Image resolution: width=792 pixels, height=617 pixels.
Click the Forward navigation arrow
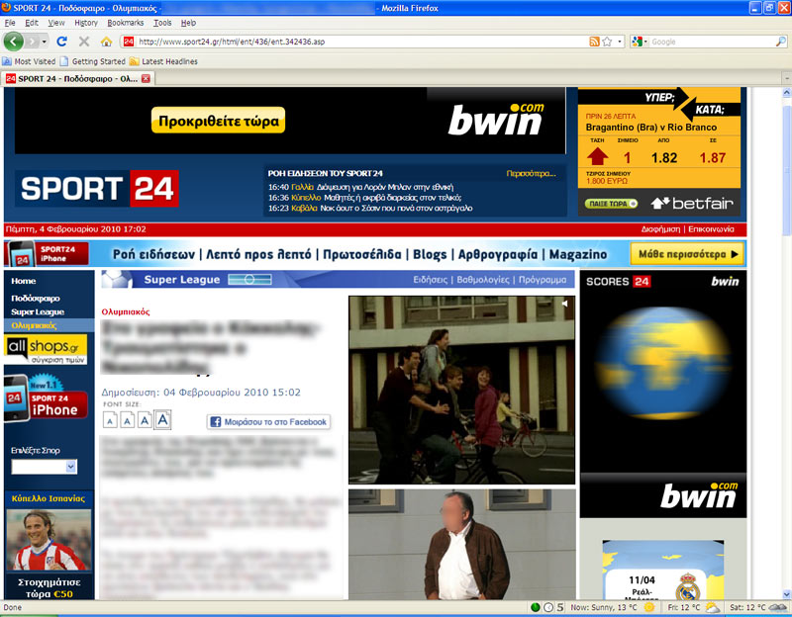(33, 42)
